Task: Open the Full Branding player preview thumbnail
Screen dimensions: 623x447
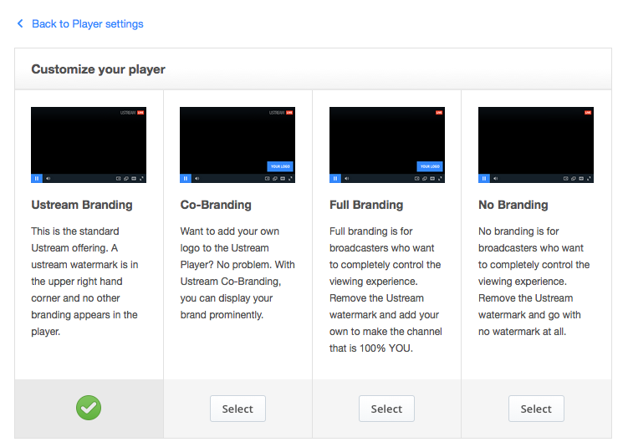Action: pos(387,145)
